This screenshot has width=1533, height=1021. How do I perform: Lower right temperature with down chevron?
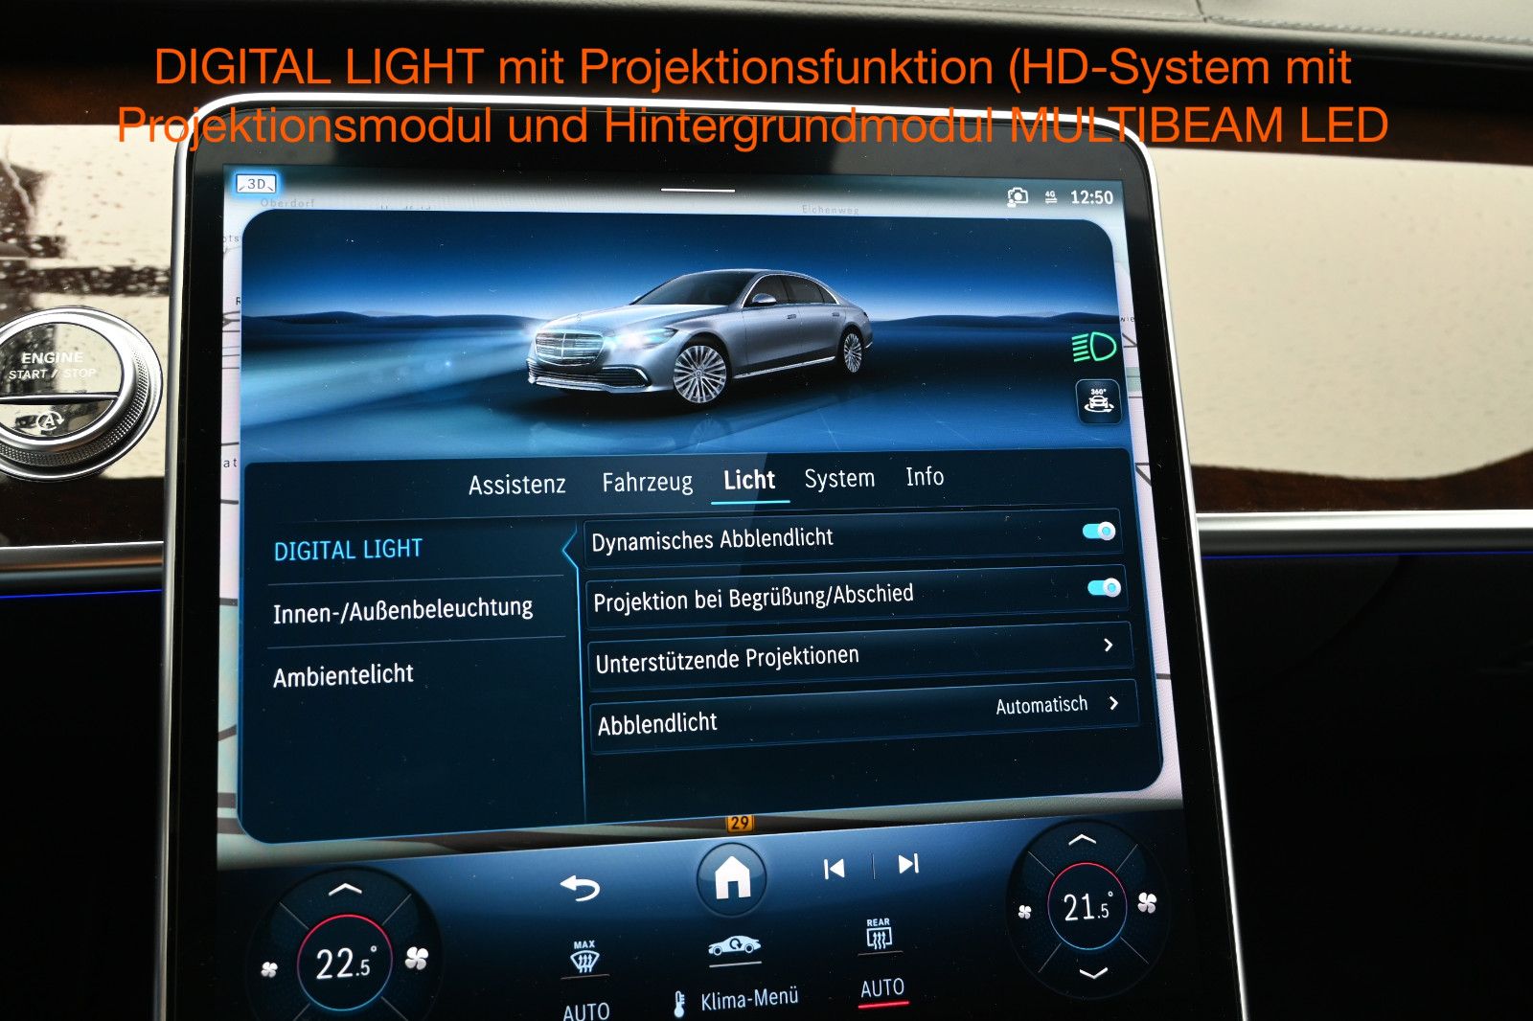(1093, 973)
